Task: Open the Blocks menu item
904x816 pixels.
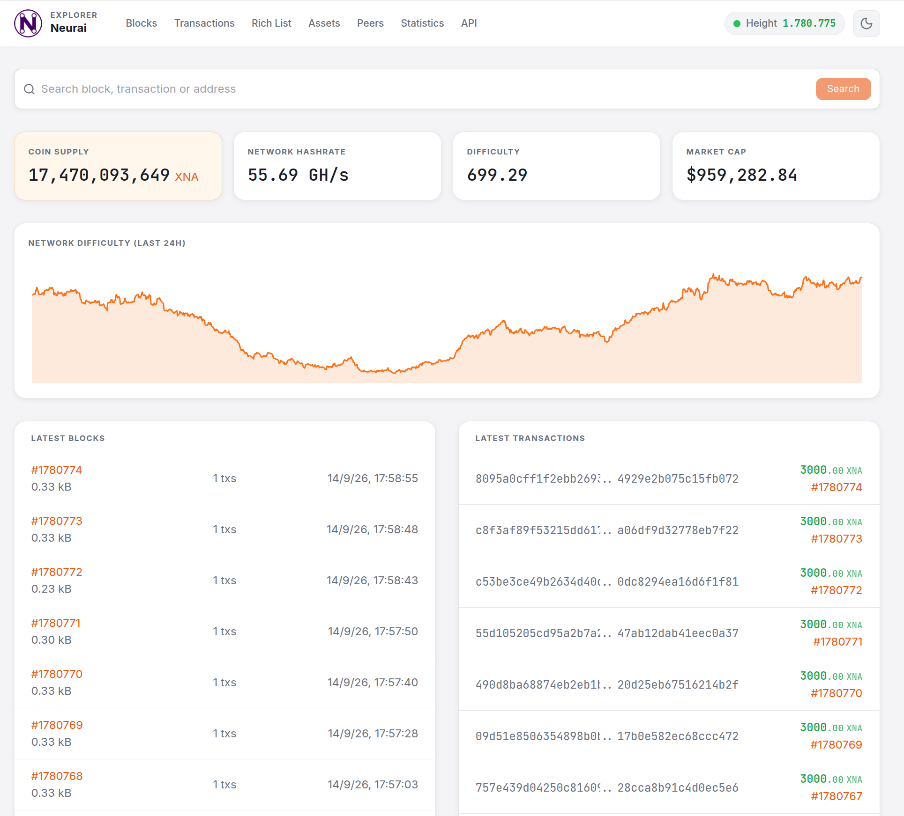Action: (142, 23)
